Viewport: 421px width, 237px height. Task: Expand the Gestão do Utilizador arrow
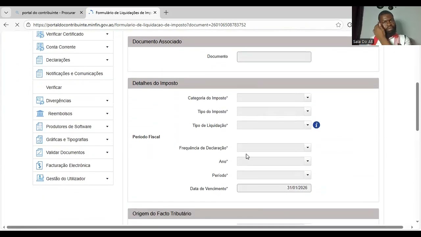tap(107, 178)
